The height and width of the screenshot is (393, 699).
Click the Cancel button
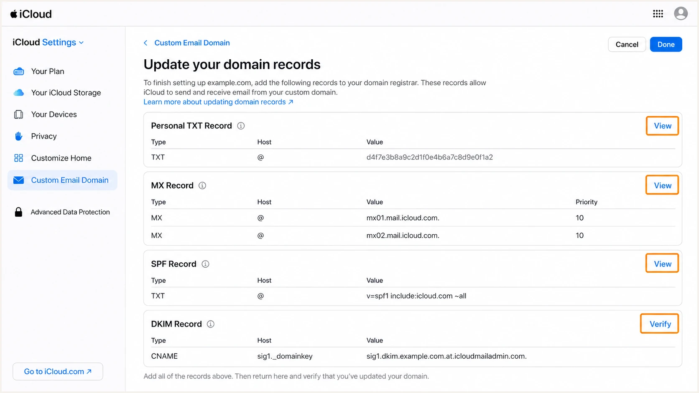627,44
